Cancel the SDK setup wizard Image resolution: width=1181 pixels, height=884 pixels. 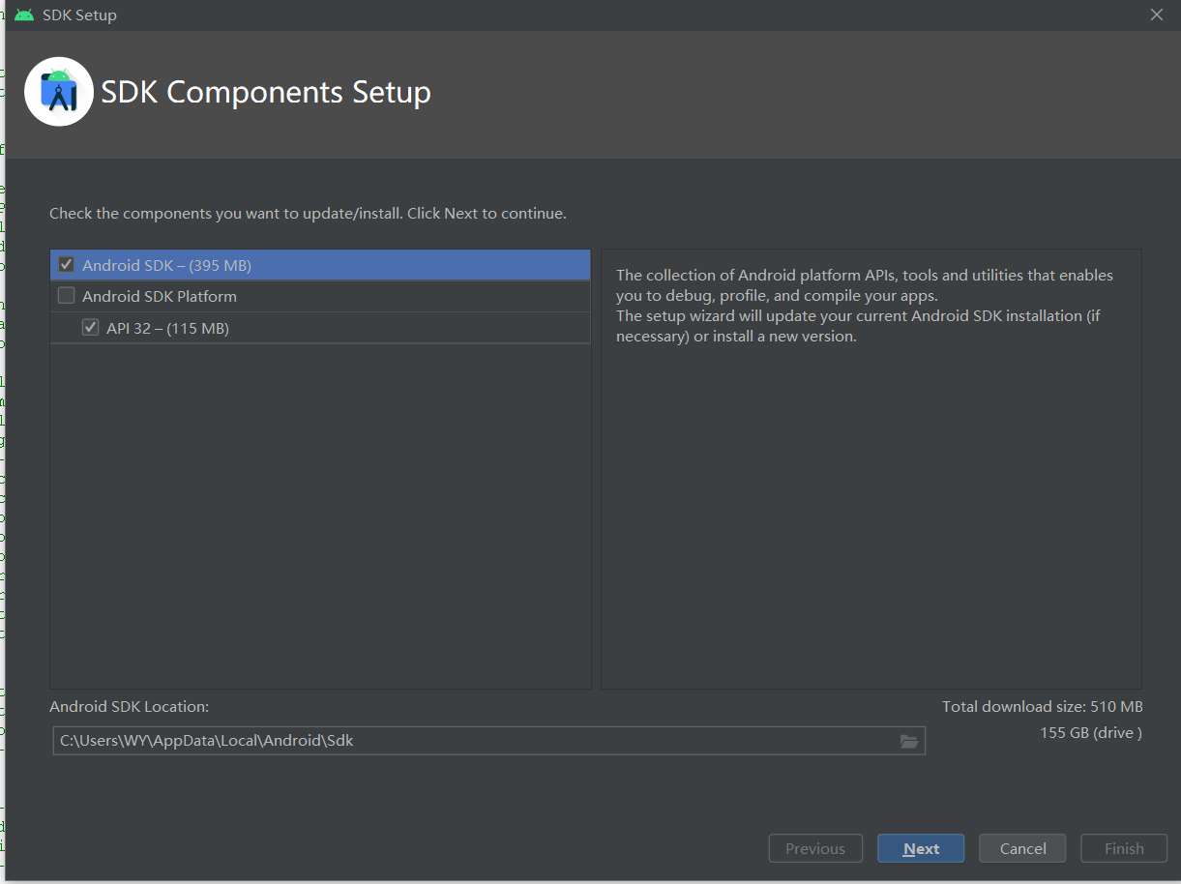pos(1021,848)
